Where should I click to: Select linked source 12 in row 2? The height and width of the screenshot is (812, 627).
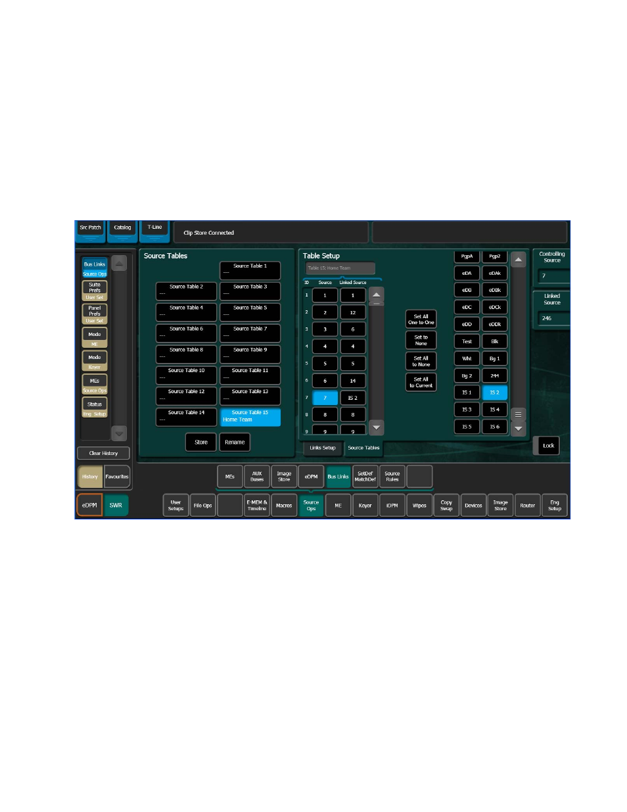point(353,312)
